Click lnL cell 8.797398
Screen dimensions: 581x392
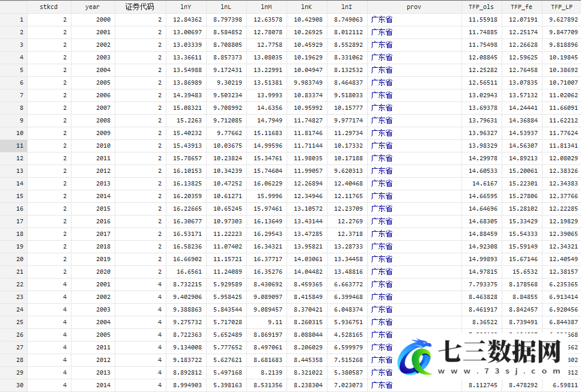click(228, 20)
